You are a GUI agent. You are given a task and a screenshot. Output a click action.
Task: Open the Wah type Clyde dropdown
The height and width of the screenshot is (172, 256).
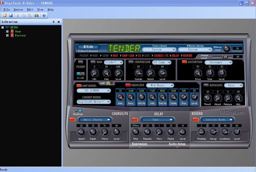click(x=113, y=62)
